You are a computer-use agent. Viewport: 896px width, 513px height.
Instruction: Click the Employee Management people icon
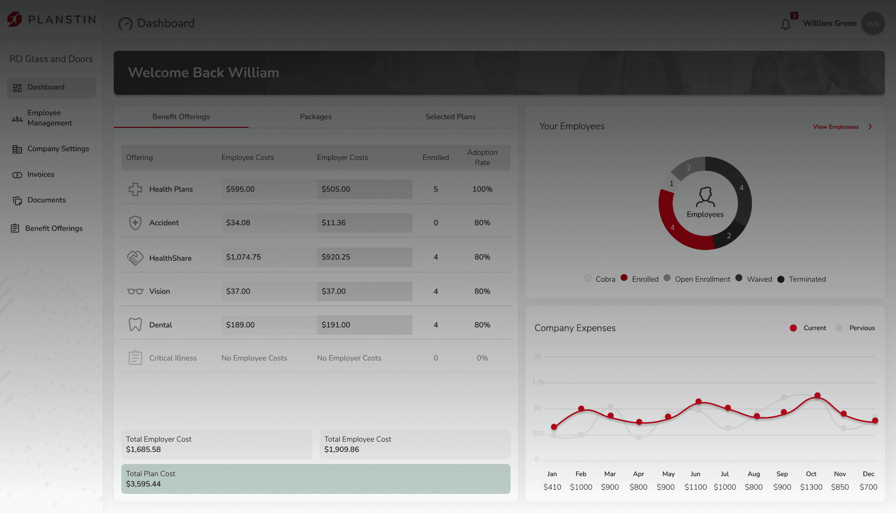(x=17, y=118)
